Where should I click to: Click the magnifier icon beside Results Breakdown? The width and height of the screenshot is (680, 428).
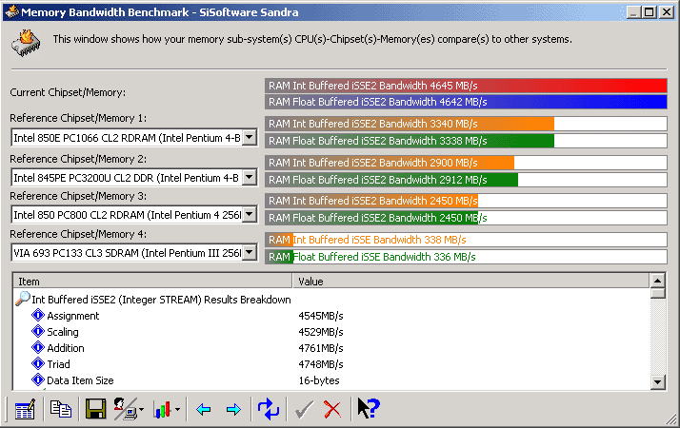tap(23, 299)
